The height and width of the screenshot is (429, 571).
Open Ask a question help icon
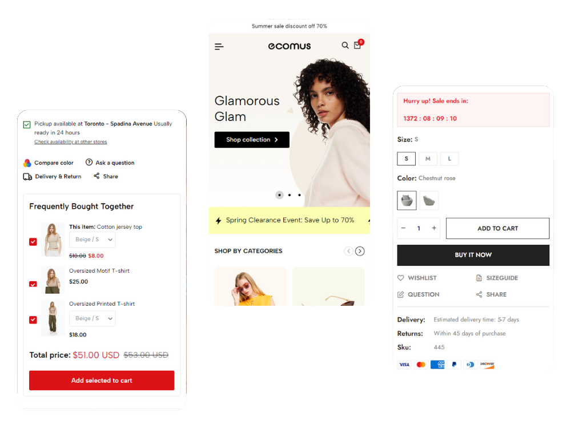pyautogui.click(x=89, y=162)
